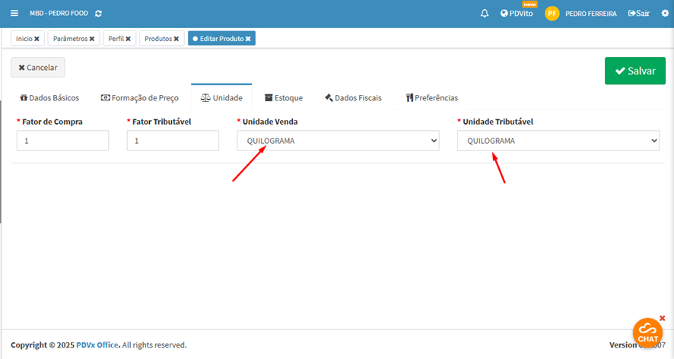Viewport: 674px width, 359px height.
Task: Open the orange CHAT widget
Action: (x=647, y=332)
